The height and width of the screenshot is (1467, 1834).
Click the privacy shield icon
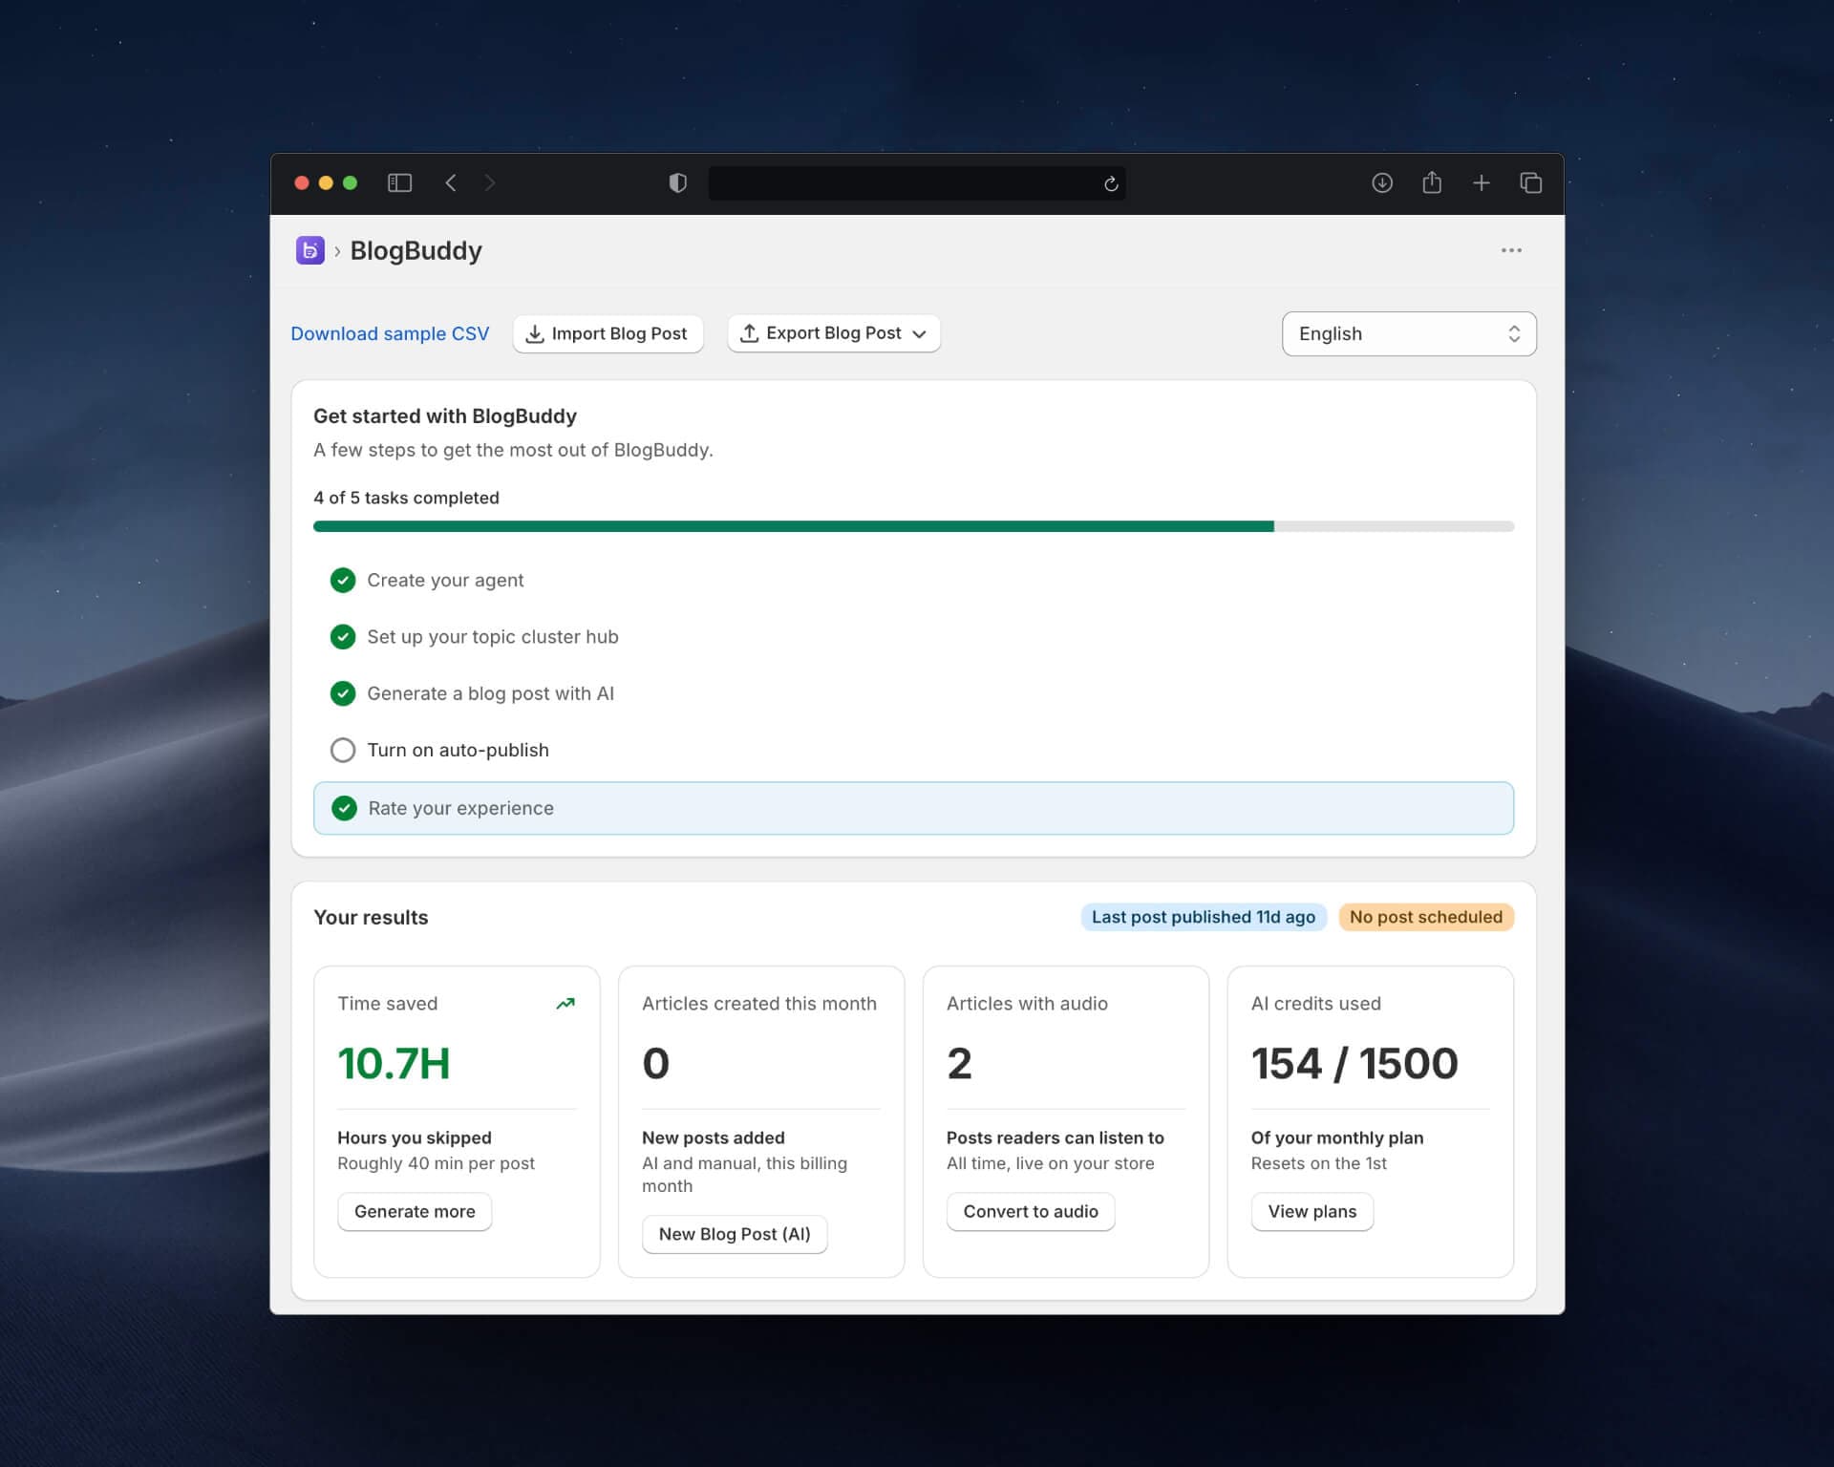(x=677, y=182)
